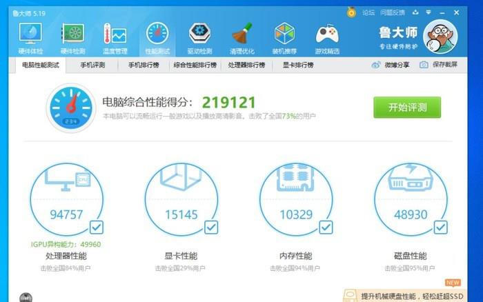This screenshot has height=302, width=483.
Task: Start benchmark with the 开始评测 button
Action: click(x=407, y=107)
